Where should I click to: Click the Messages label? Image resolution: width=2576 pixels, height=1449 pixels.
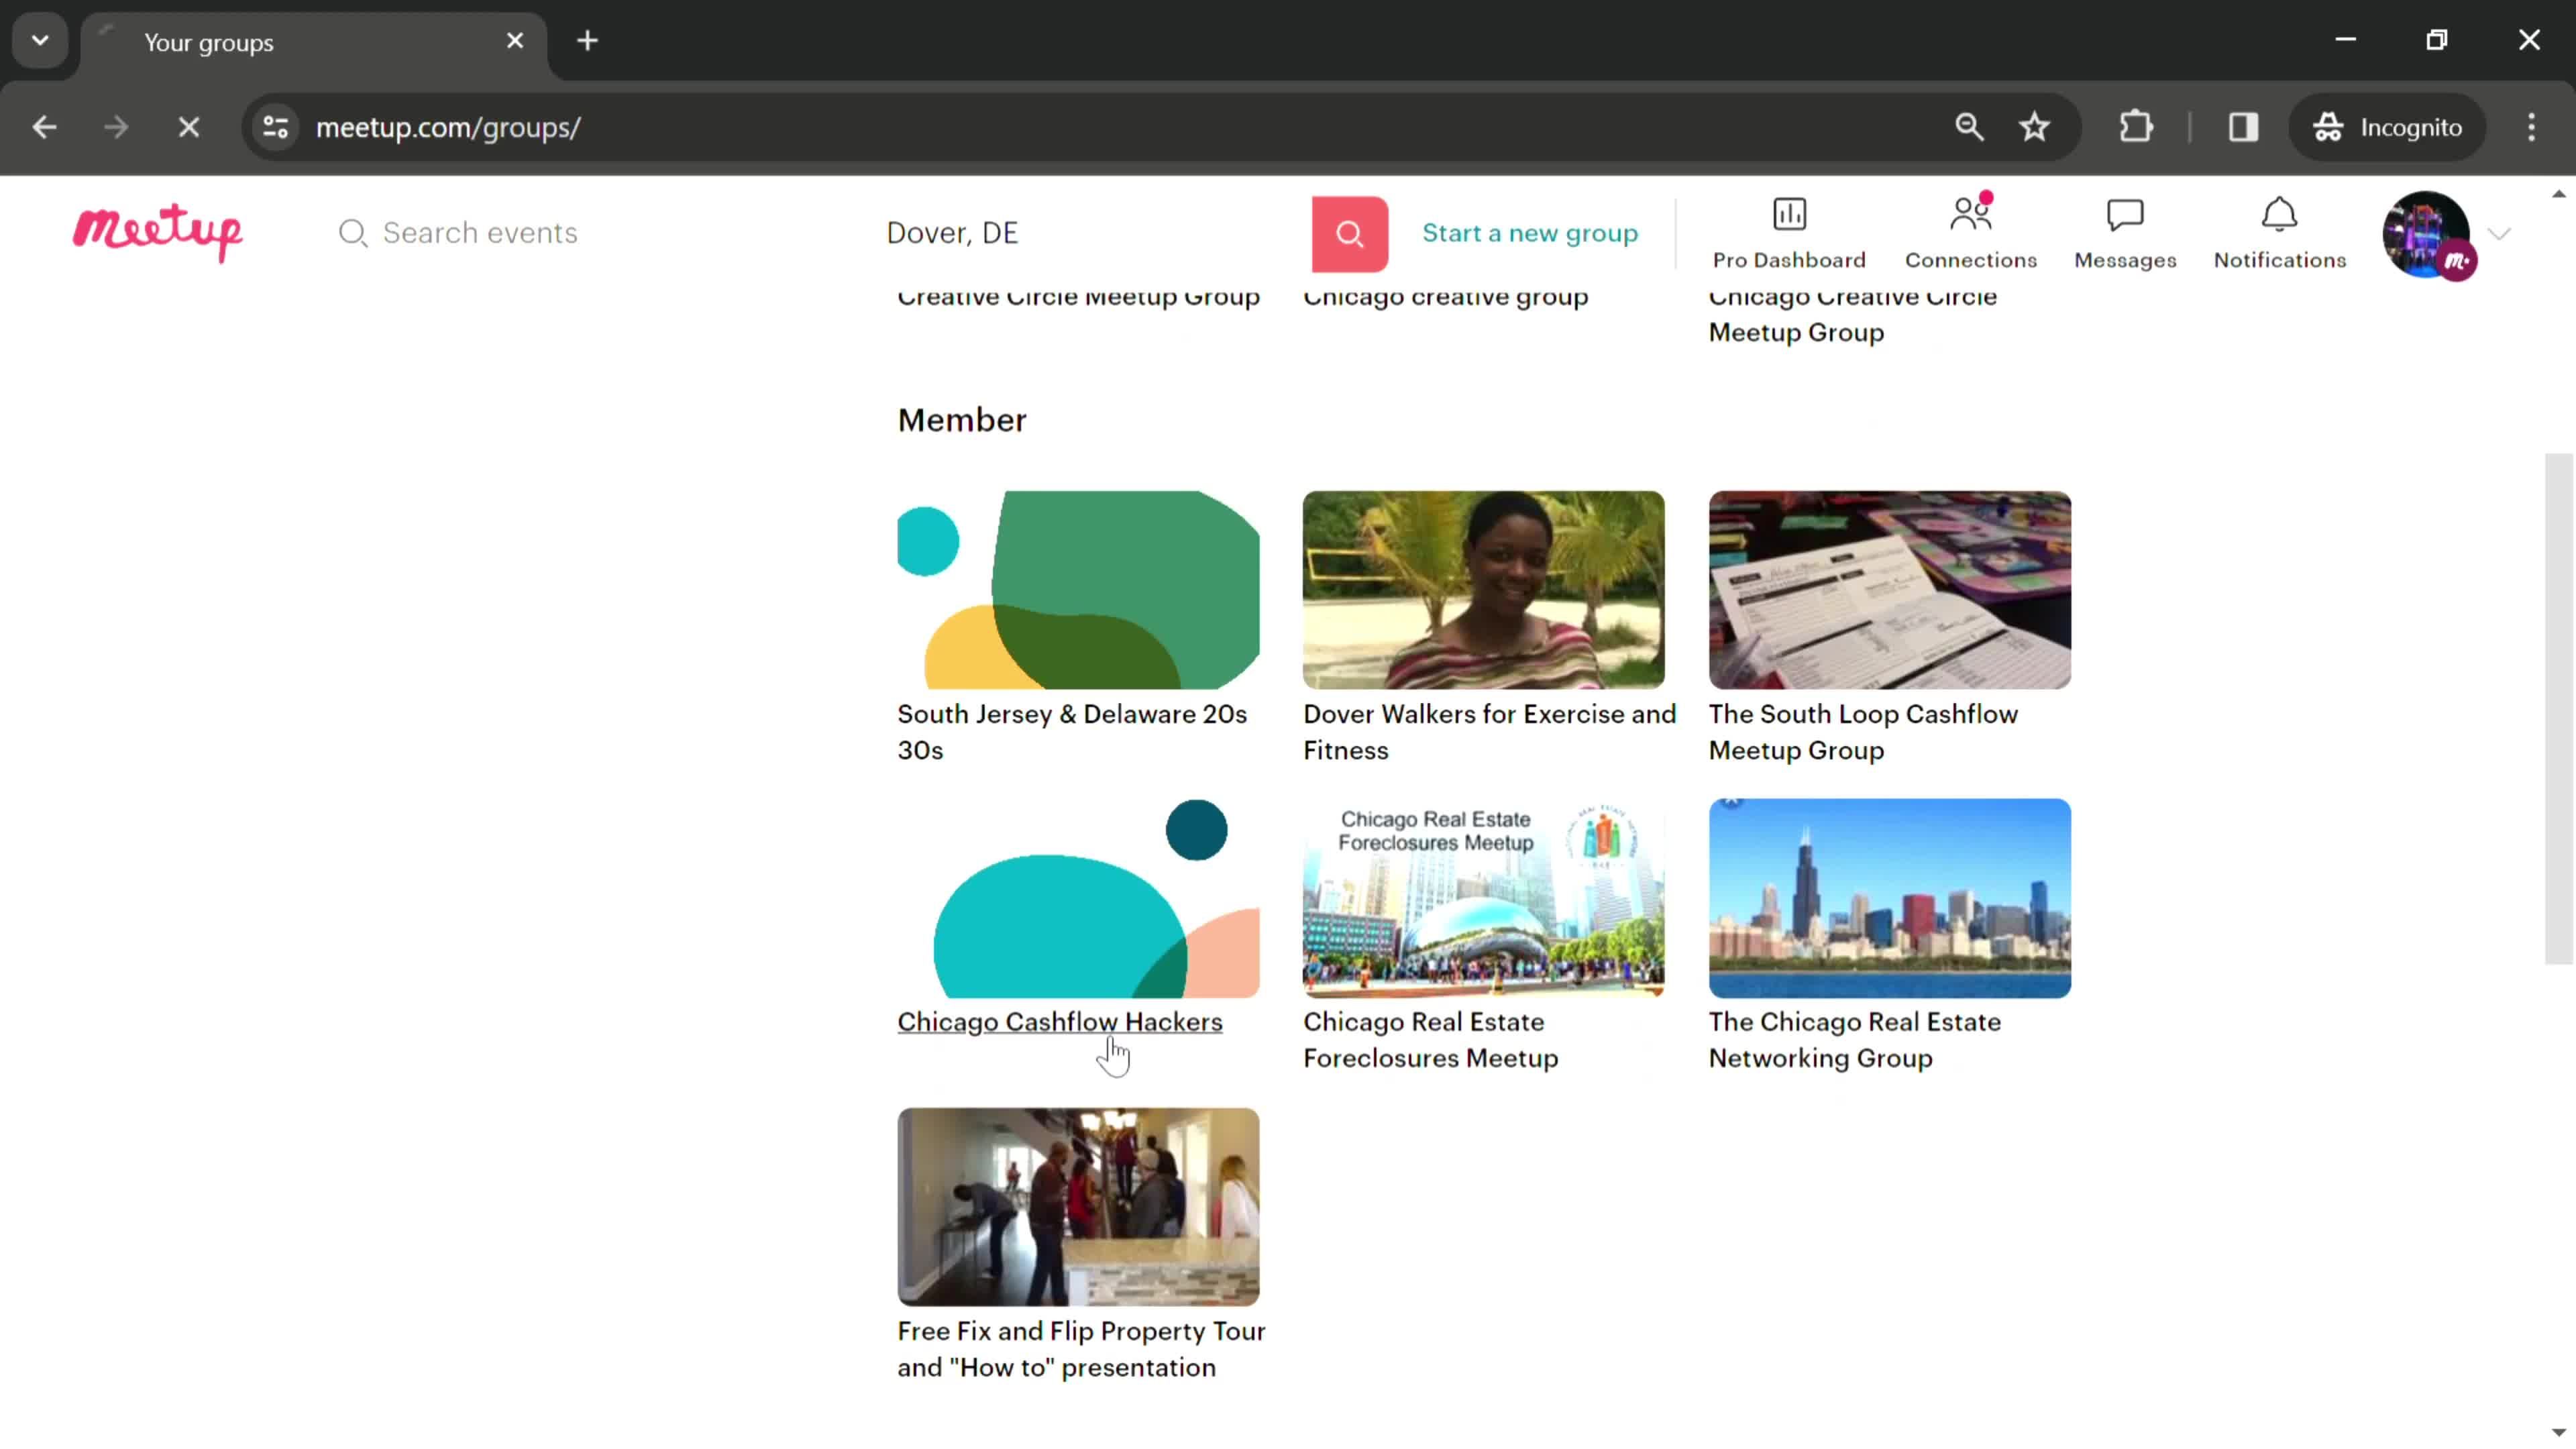[x=2125, y=260]
